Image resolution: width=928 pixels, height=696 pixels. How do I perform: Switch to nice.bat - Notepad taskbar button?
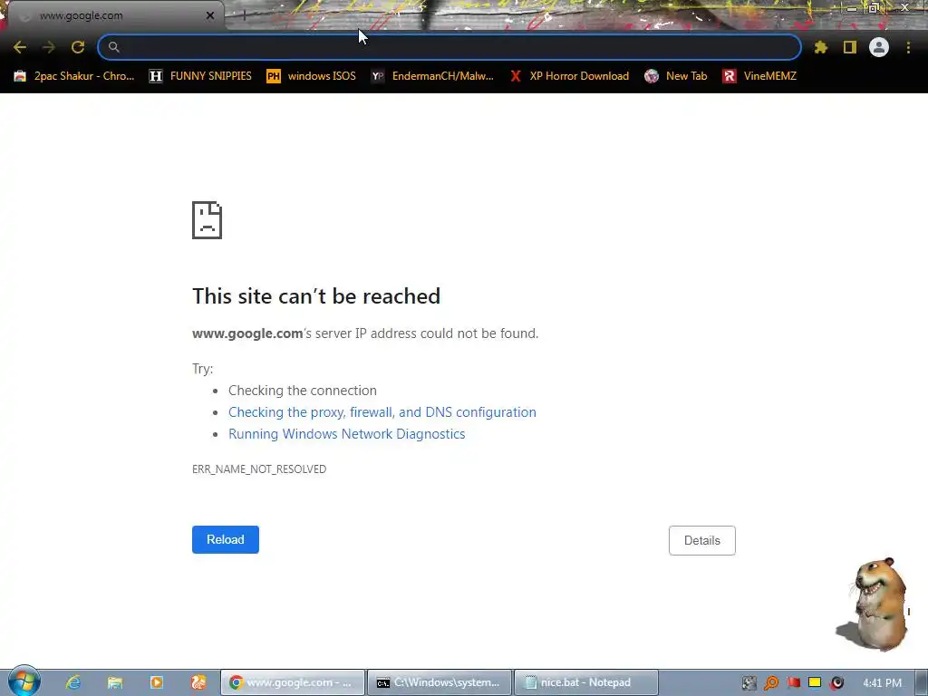tap(586, 682)
